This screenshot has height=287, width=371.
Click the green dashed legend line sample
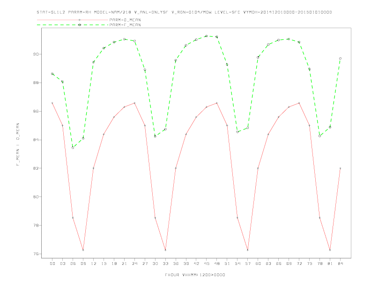tap(73, 25)
